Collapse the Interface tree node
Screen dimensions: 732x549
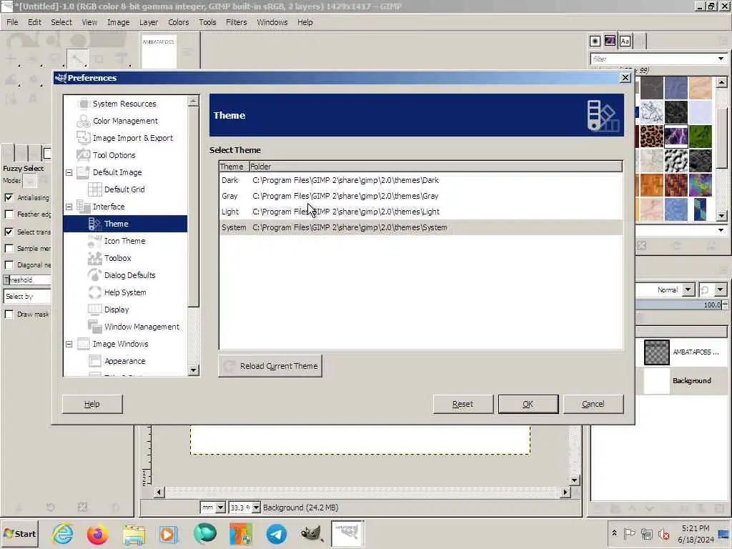(x=69, y=207)
